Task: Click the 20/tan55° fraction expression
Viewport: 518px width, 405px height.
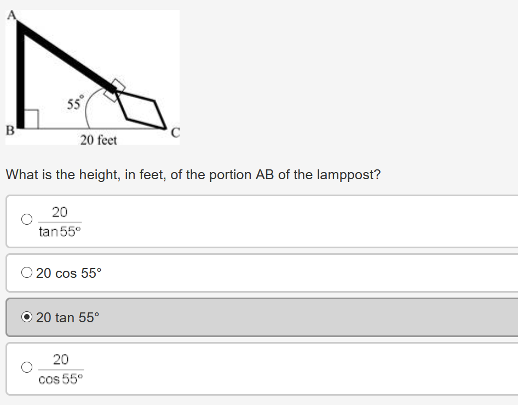Action: pos(60,221)
